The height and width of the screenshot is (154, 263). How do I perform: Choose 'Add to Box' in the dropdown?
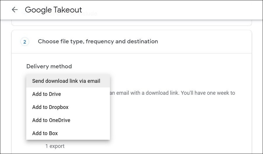(x=45, y=133)
